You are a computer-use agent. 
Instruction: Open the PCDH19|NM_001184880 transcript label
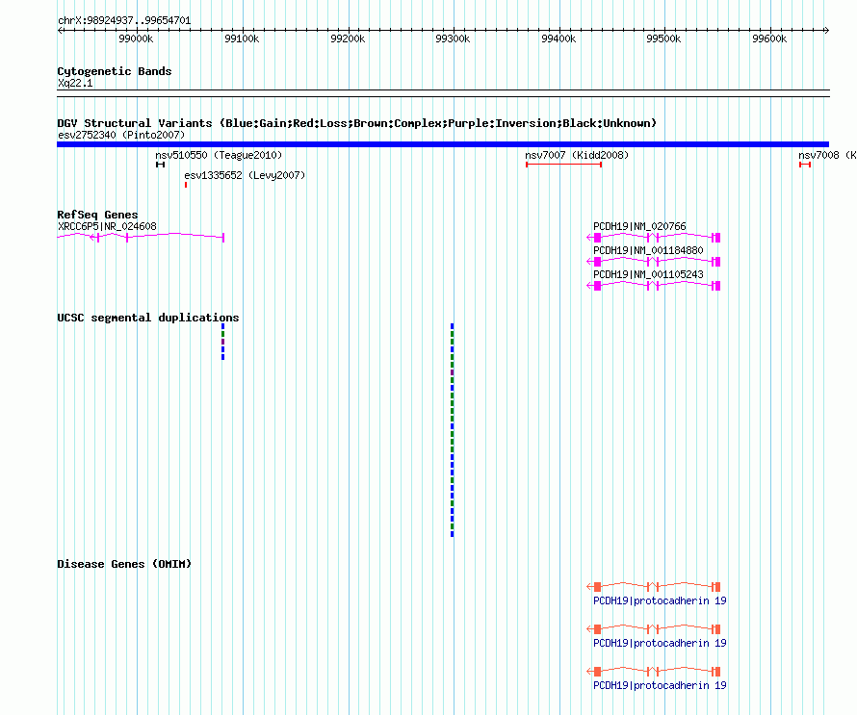648,250
